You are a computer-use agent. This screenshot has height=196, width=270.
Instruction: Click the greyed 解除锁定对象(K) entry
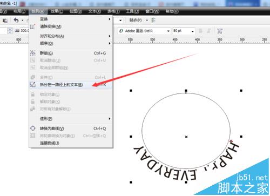[x=71, y=102]
